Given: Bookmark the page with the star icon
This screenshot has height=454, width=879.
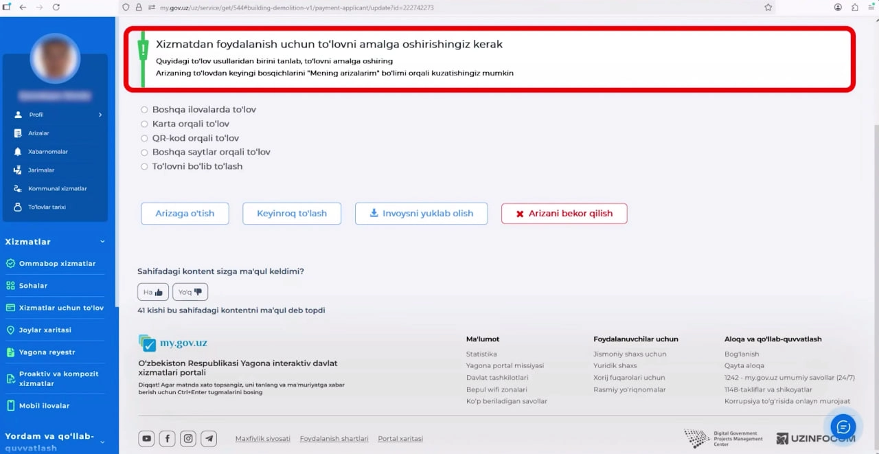Looking at the screenshot, I should point(768,8).
